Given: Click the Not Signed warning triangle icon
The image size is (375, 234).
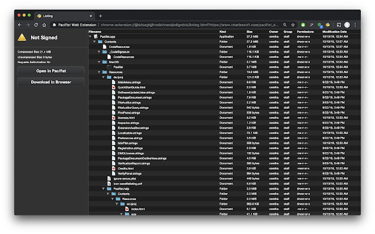Looking at the screenshot, I should pyautogui.click(x=22, y=37).
